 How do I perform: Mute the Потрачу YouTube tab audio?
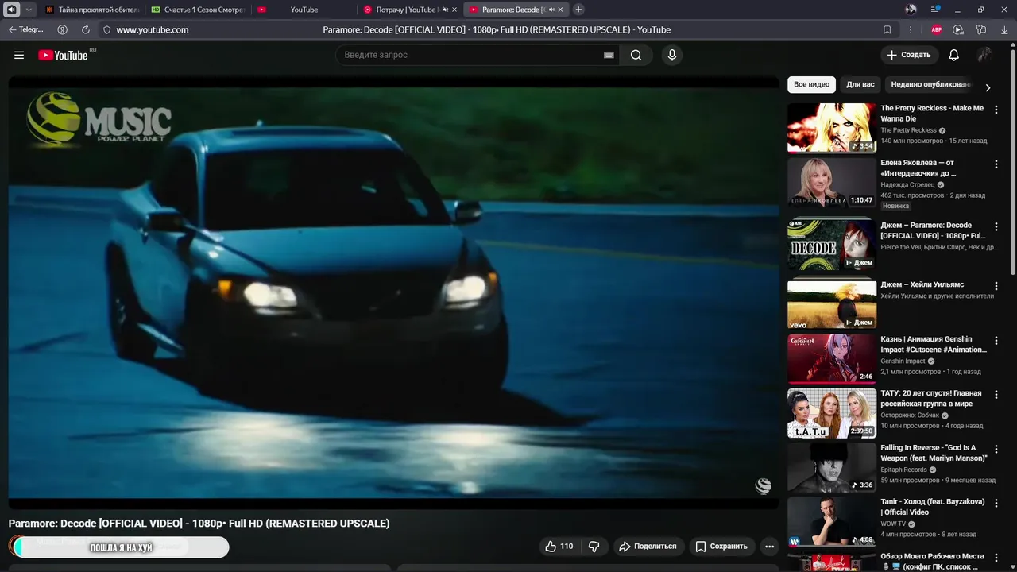445,10
